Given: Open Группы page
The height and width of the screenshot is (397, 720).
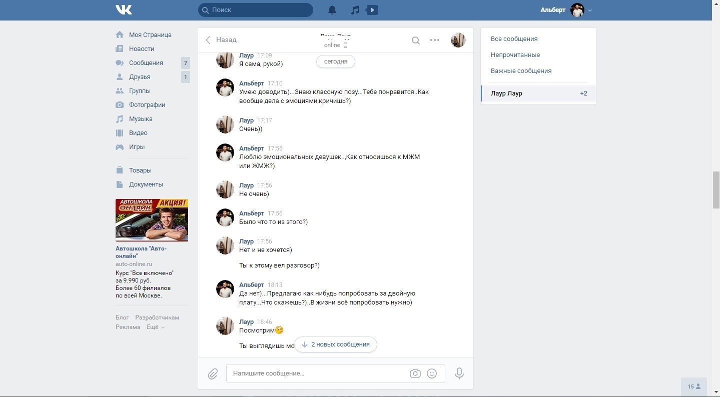Looking at the screenshot, I should coord(140,91).
